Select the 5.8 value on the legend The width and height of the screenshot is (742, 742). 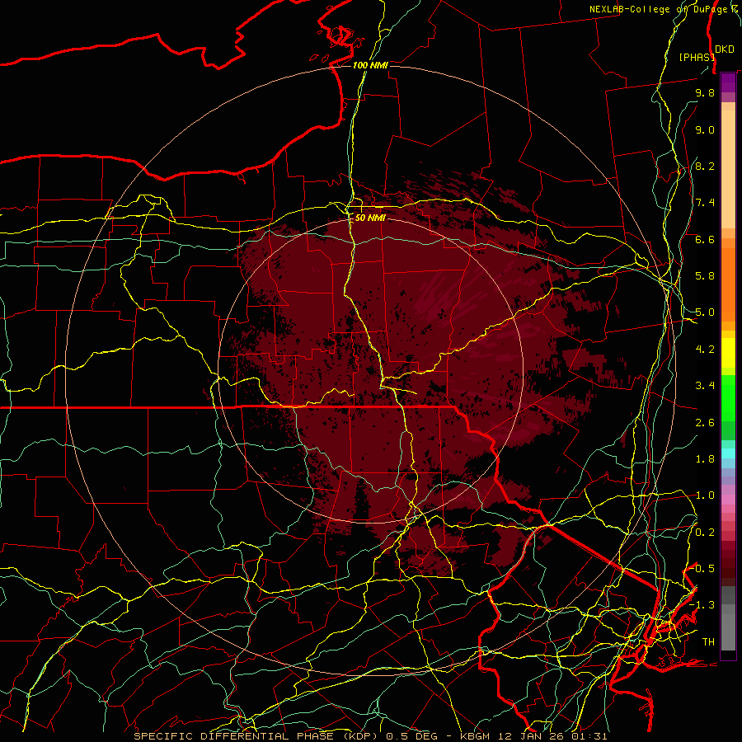click(x=705, y=276)
